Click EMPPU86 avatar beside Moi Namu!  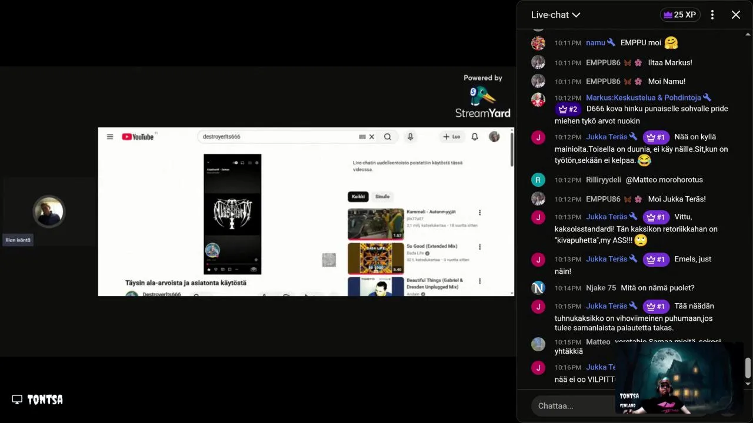tap(538, 81)
